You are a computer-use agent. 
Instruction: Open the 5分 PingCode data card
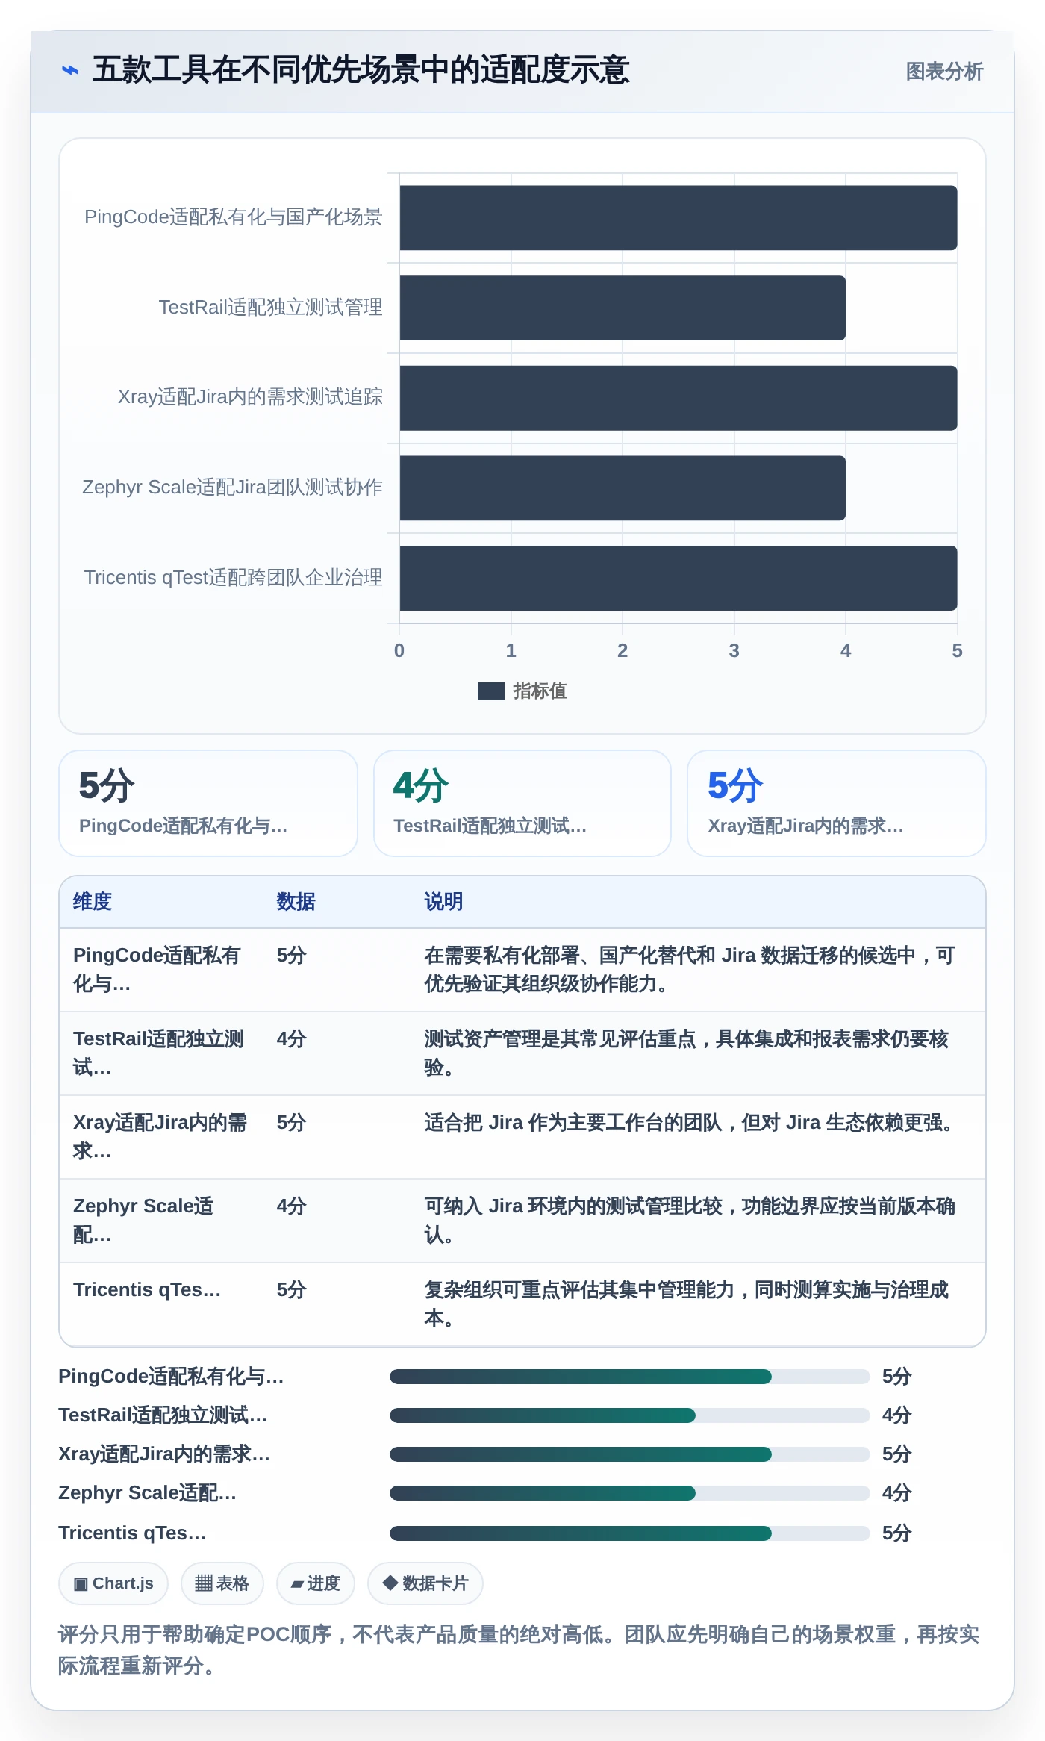(208, 803)
